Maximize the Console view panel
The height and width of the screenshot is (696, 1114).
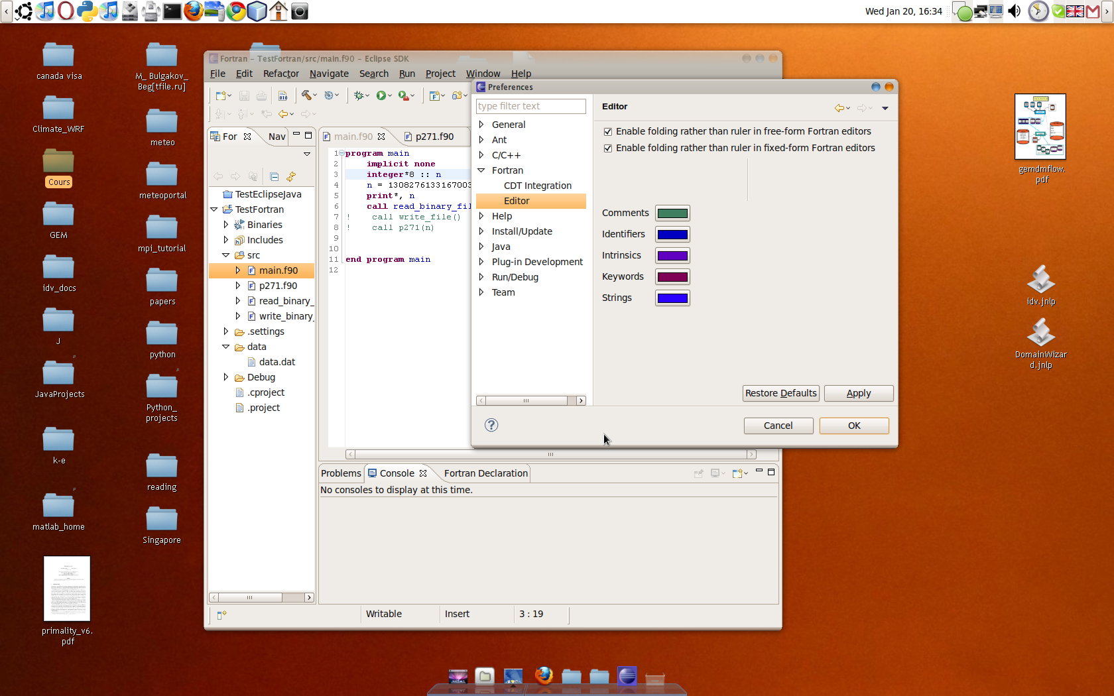771,472
